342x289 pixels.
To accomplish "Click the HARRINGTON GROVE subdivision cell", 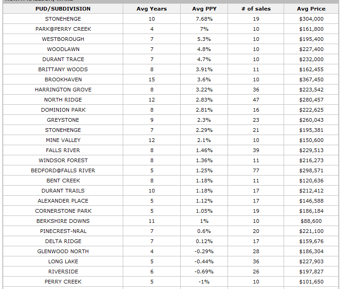I will click(63, 90).
